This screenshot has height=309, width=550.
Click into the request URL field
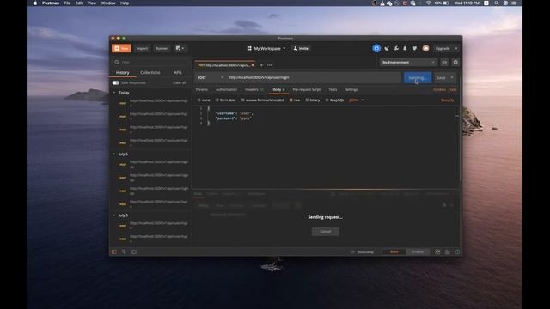pos(314,78)
